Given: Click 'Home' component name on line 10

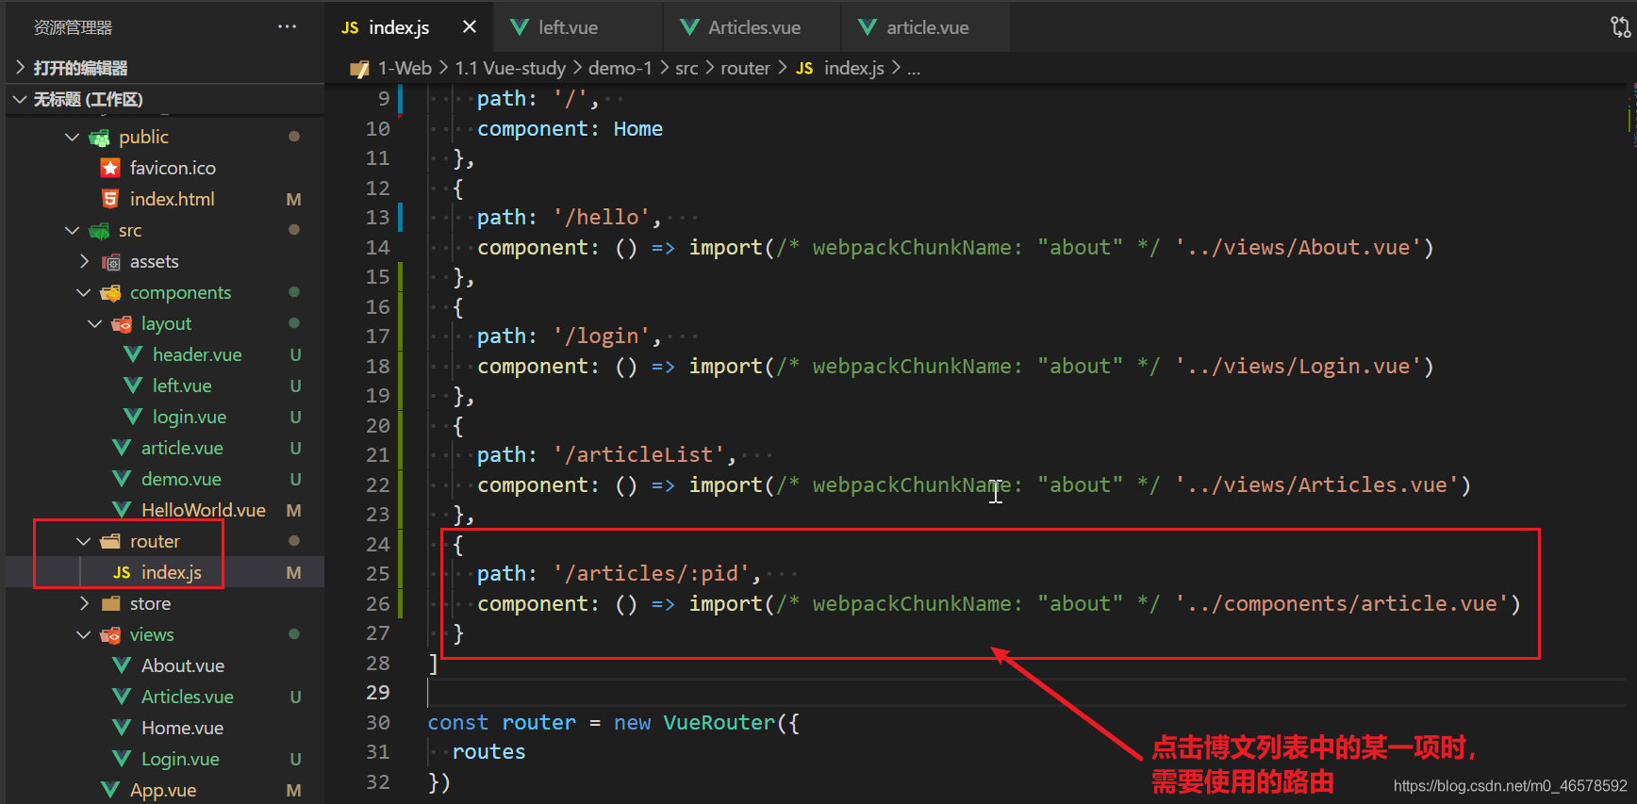Looking at the screenshot, I should [637, 129].
